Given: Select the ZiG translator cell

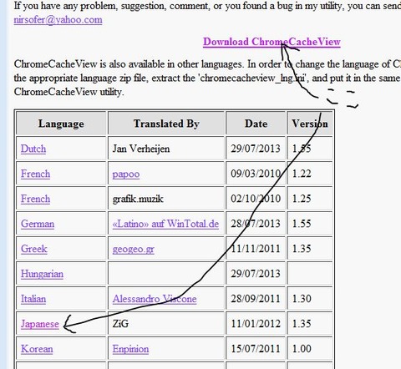Looking at the screenshot, I should point(166,324).
